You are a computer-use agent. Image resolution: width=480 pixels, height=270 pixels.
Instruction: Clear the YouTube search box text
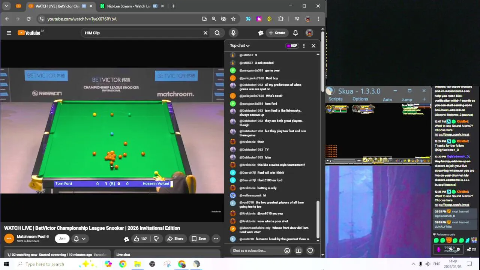coord(205,33)
